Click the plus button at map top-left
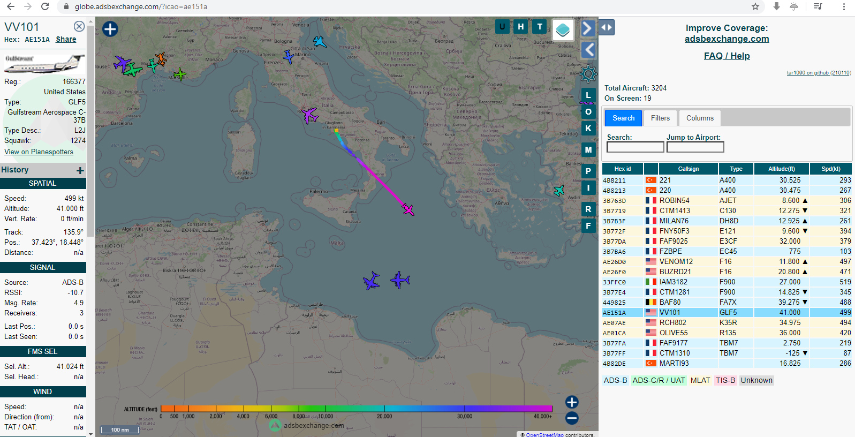Screen dimensions: 855x437 pos(110,29)
